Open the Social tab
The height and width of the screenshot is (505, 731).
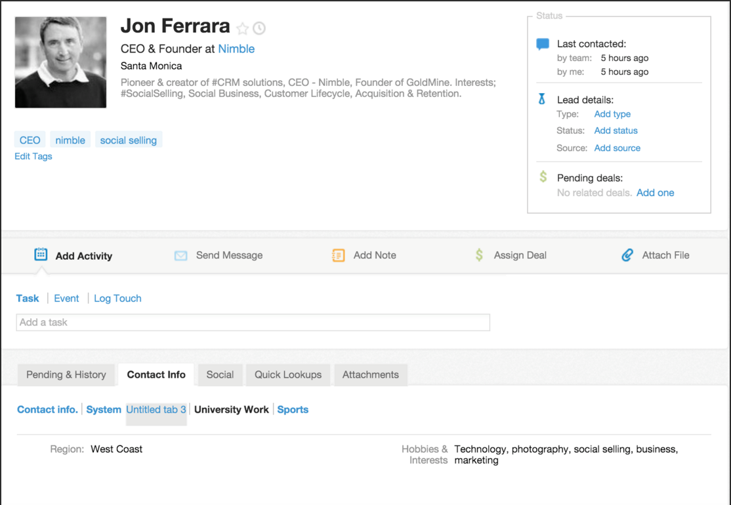click(220, 374)
